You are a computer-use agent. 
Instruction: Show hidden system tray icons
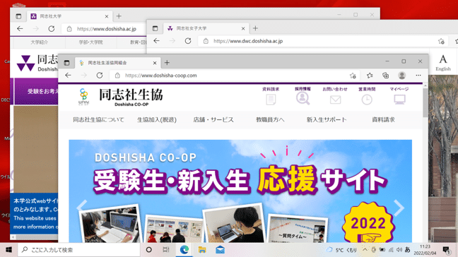pos(365,250)
